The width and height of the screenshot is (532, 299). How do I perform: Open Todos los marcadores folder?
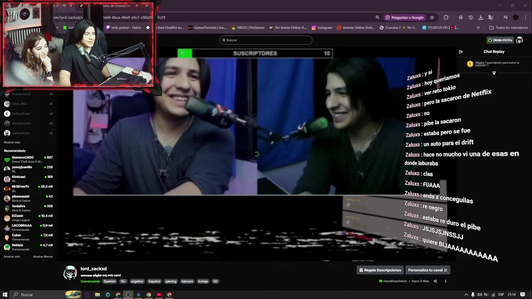click(508, 28)
